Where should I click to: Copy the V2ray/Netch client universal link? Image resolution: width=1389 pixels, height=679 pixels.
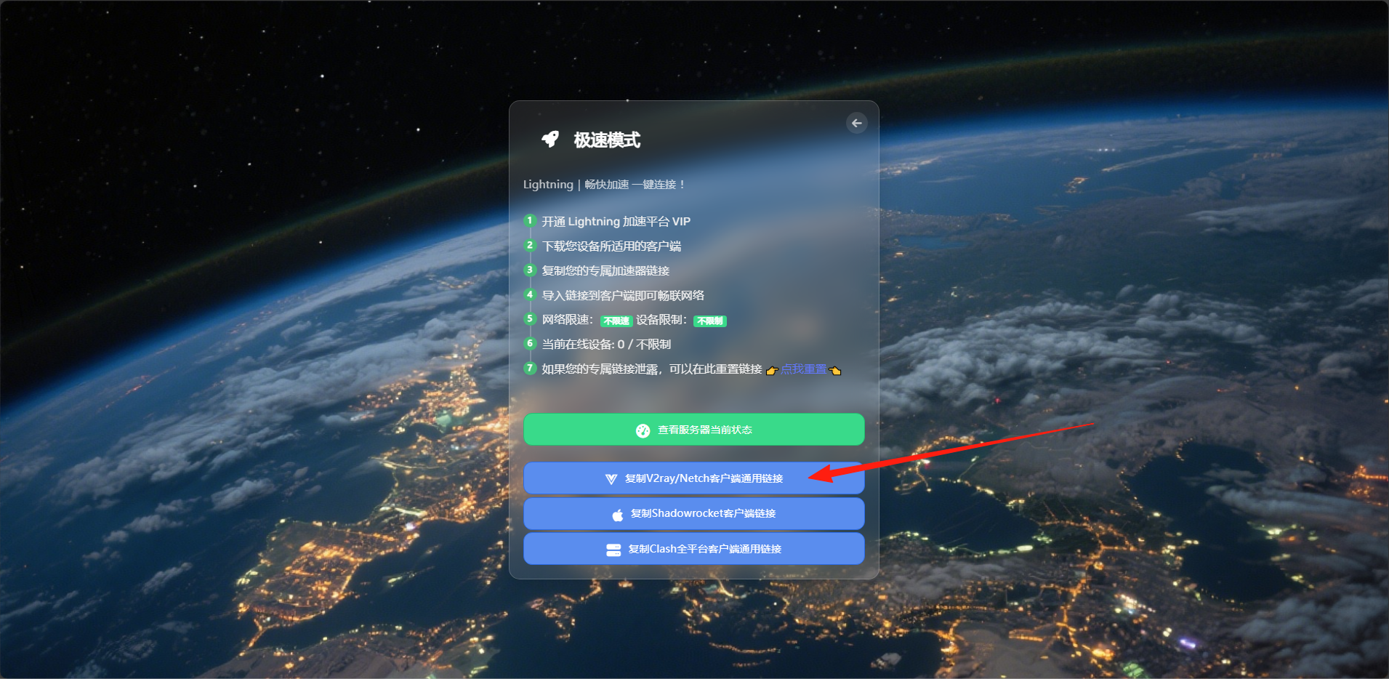click(x=694, y=478)
